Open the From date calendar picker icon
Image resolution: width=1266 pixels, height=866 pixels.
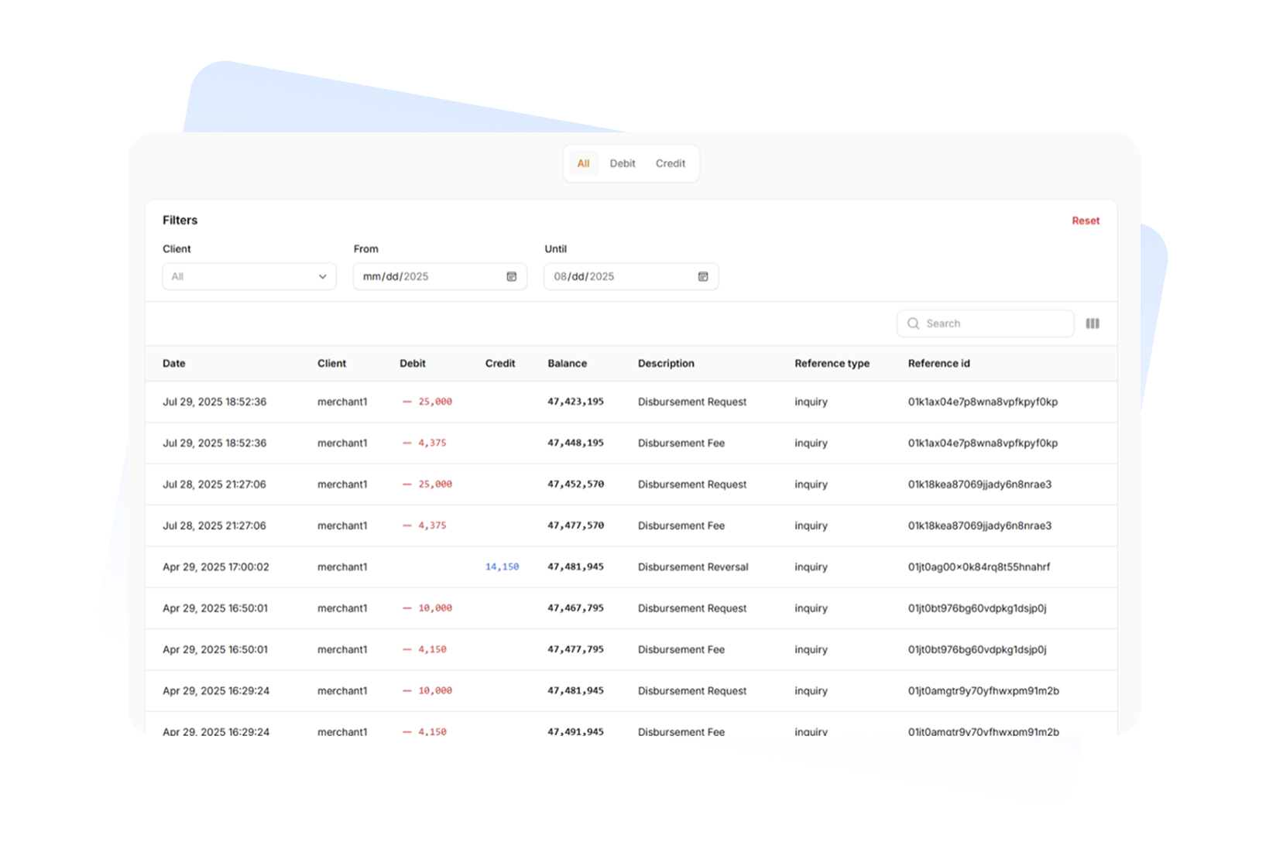[511, 276]
